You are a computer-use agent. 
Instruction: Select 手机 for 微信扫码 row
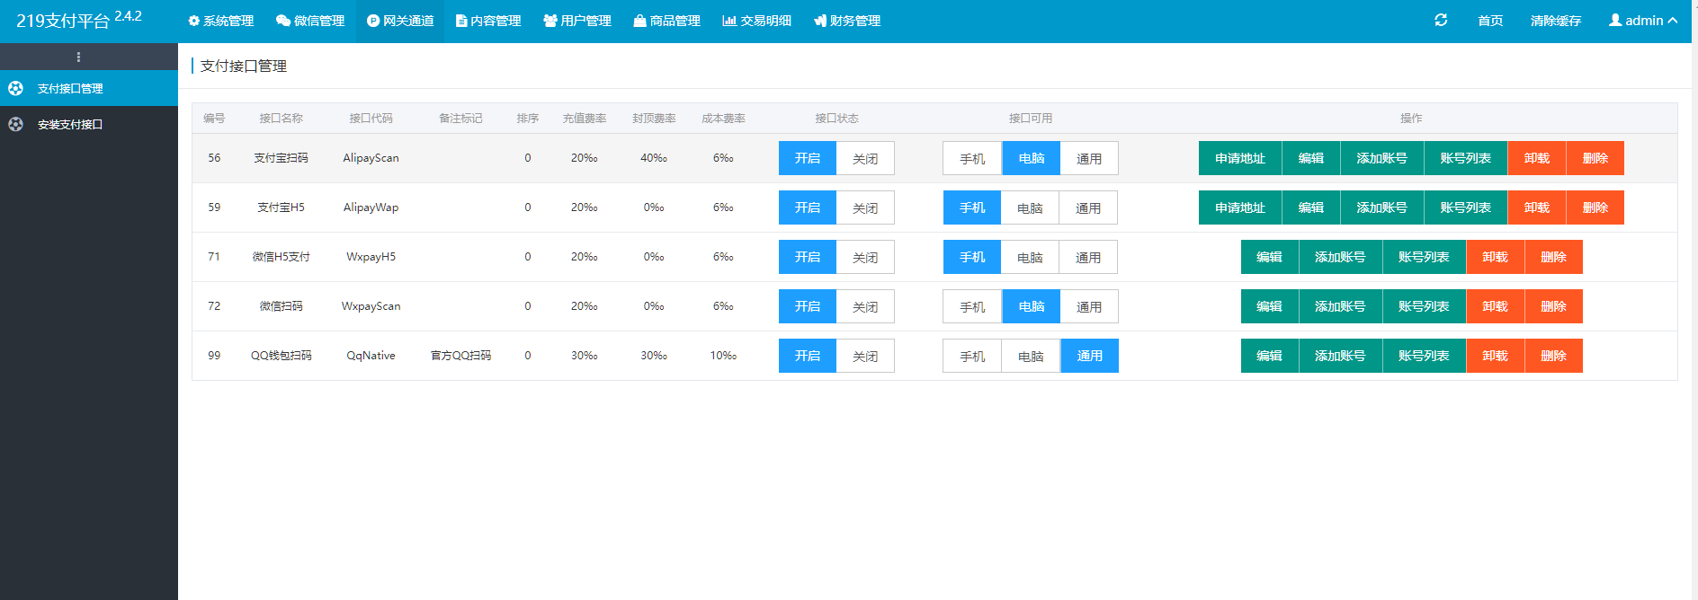[972, 306]
